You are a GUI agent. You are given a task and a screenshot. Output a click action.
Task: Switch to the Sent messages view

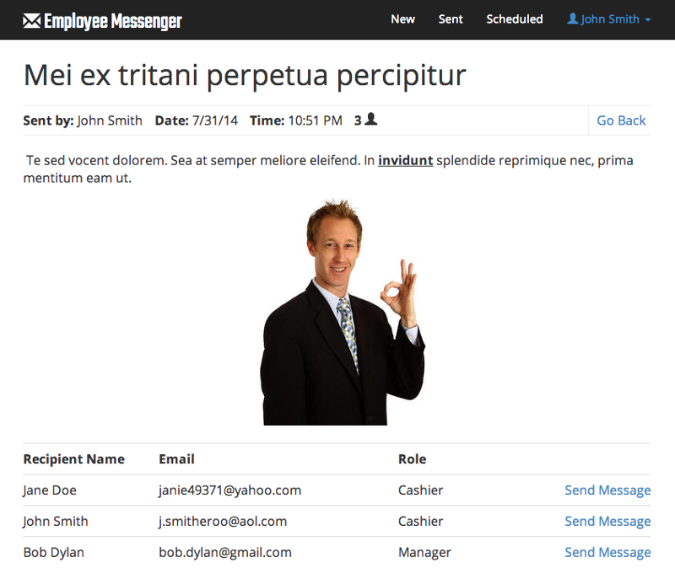451,19
